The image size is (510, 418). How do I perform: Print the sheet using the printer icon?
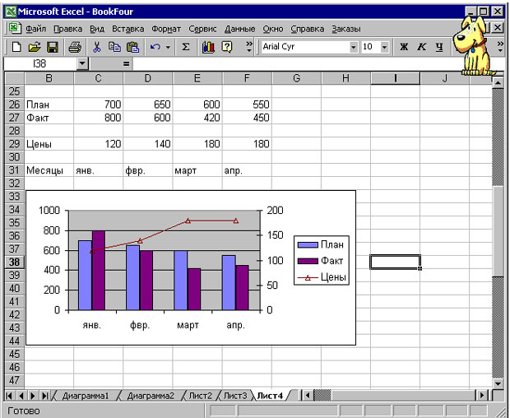pos(74,47)
